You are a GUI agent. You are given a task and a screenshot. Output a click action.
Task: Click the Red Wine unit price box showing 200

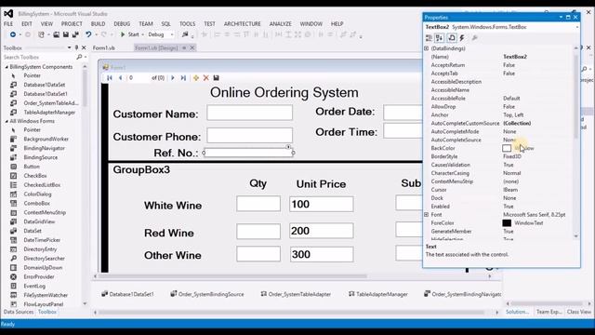(x=322, y=231)
